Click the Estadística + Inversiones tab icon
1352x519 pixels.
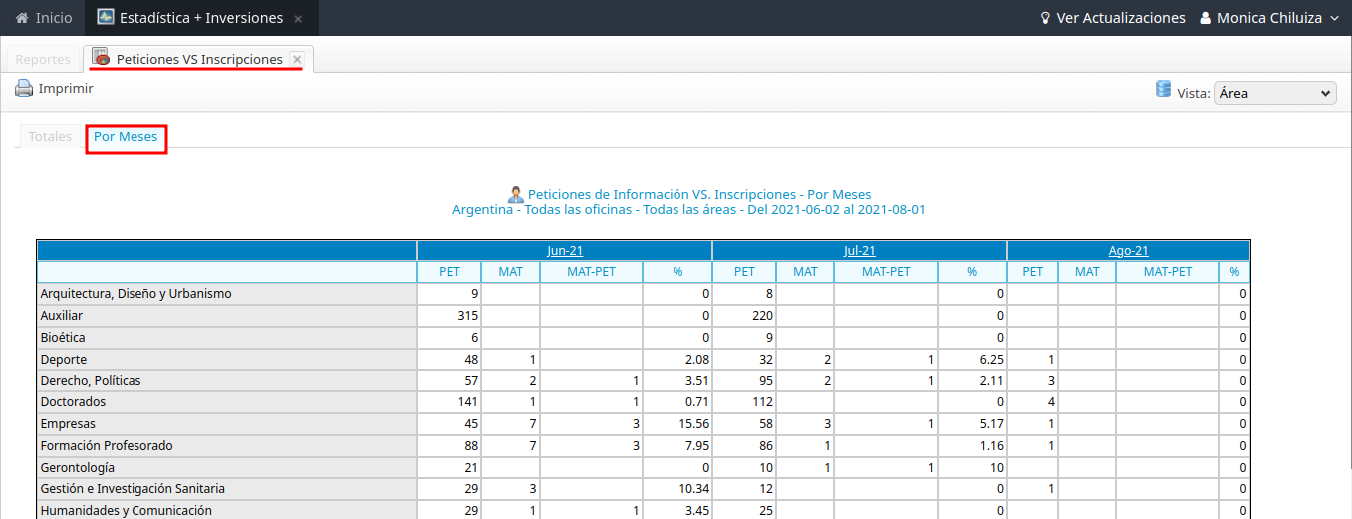pos(106,18)
